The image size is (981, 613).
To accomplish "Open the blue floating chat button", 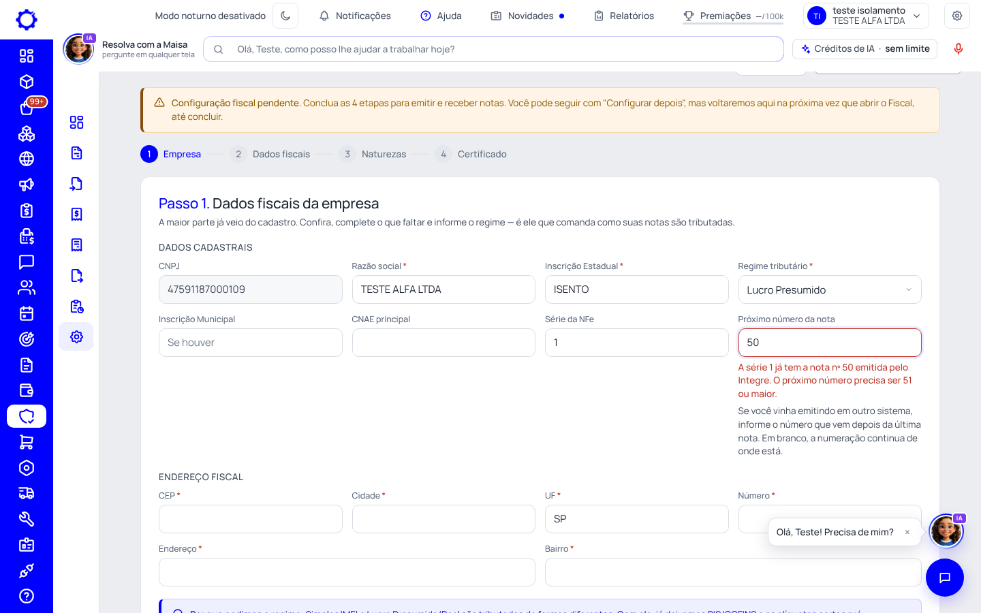I will (945, 578).
